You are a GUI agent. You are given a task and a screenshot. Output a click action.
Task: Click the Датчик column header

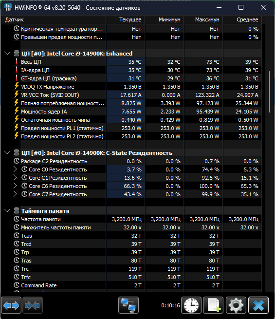click(x=54, y=20)
